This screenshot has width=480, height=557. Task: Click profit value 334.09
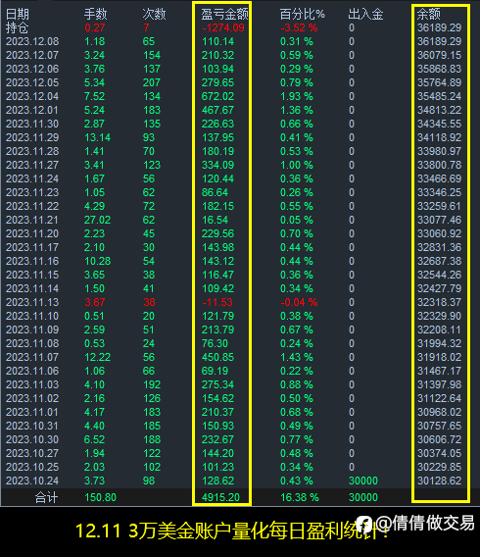(x=217, y=165)
